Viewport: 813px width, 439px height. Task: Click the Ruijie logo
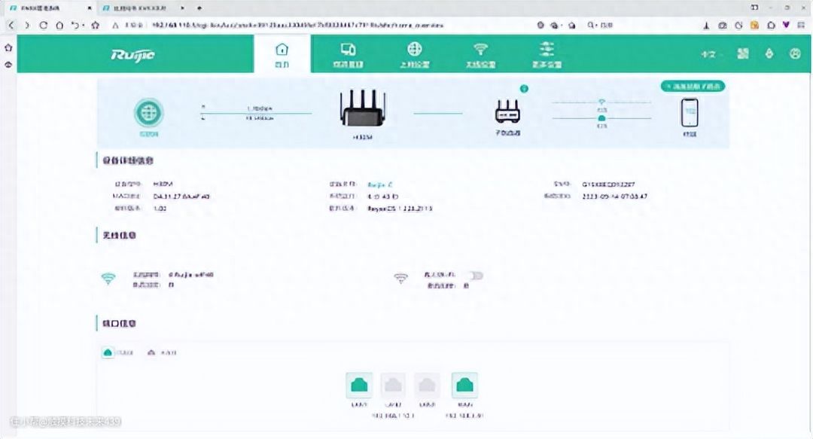coord(132,54)
